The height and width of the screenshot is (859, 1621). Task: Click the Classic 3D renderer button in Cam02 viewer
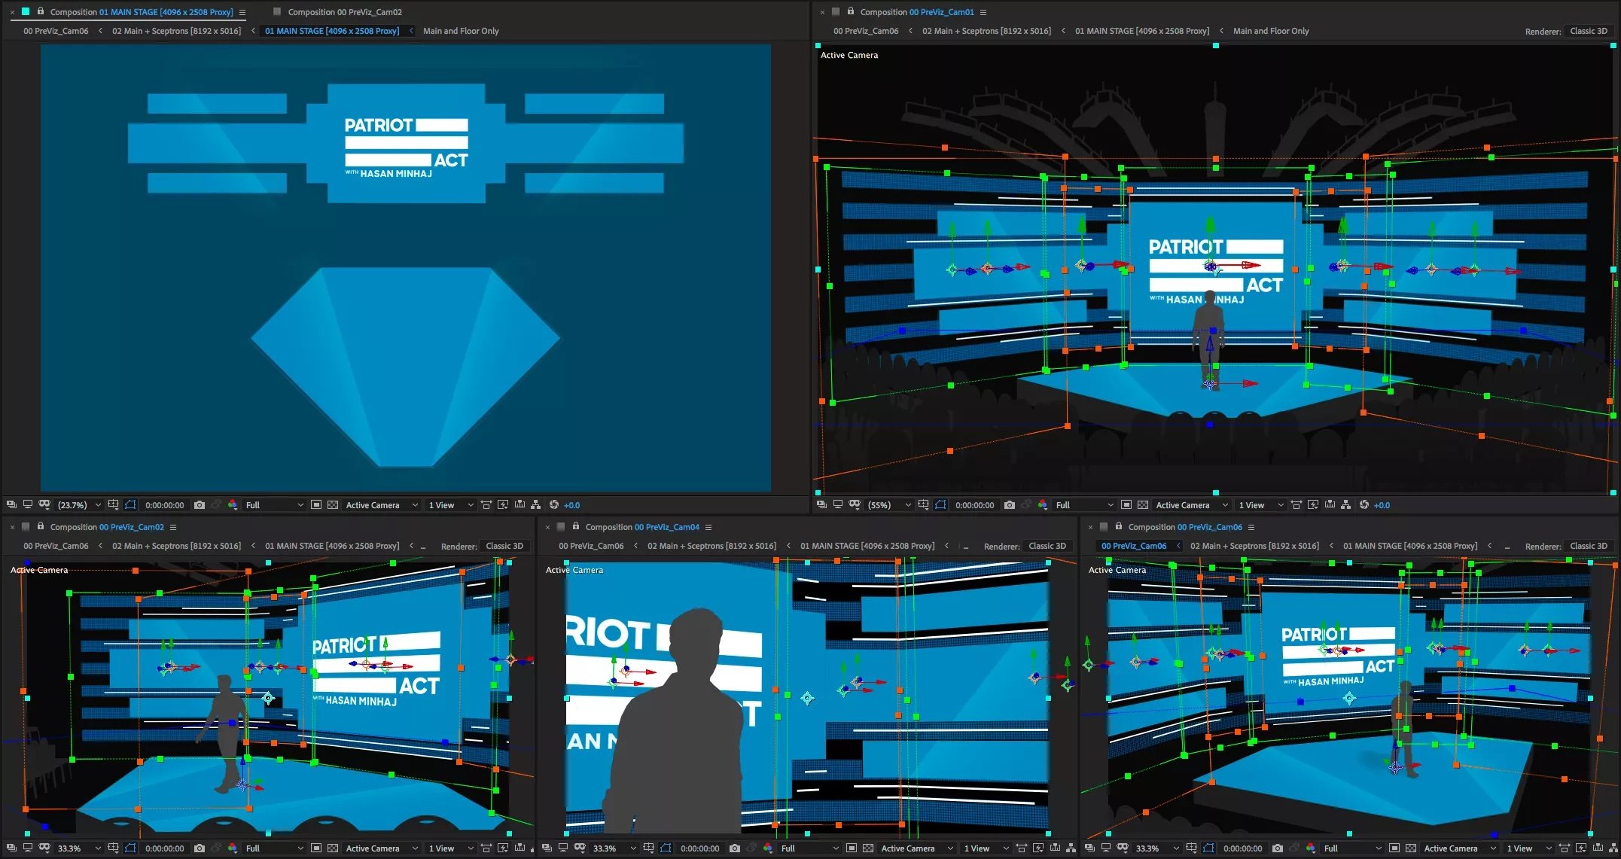click(x=504, y=546)
